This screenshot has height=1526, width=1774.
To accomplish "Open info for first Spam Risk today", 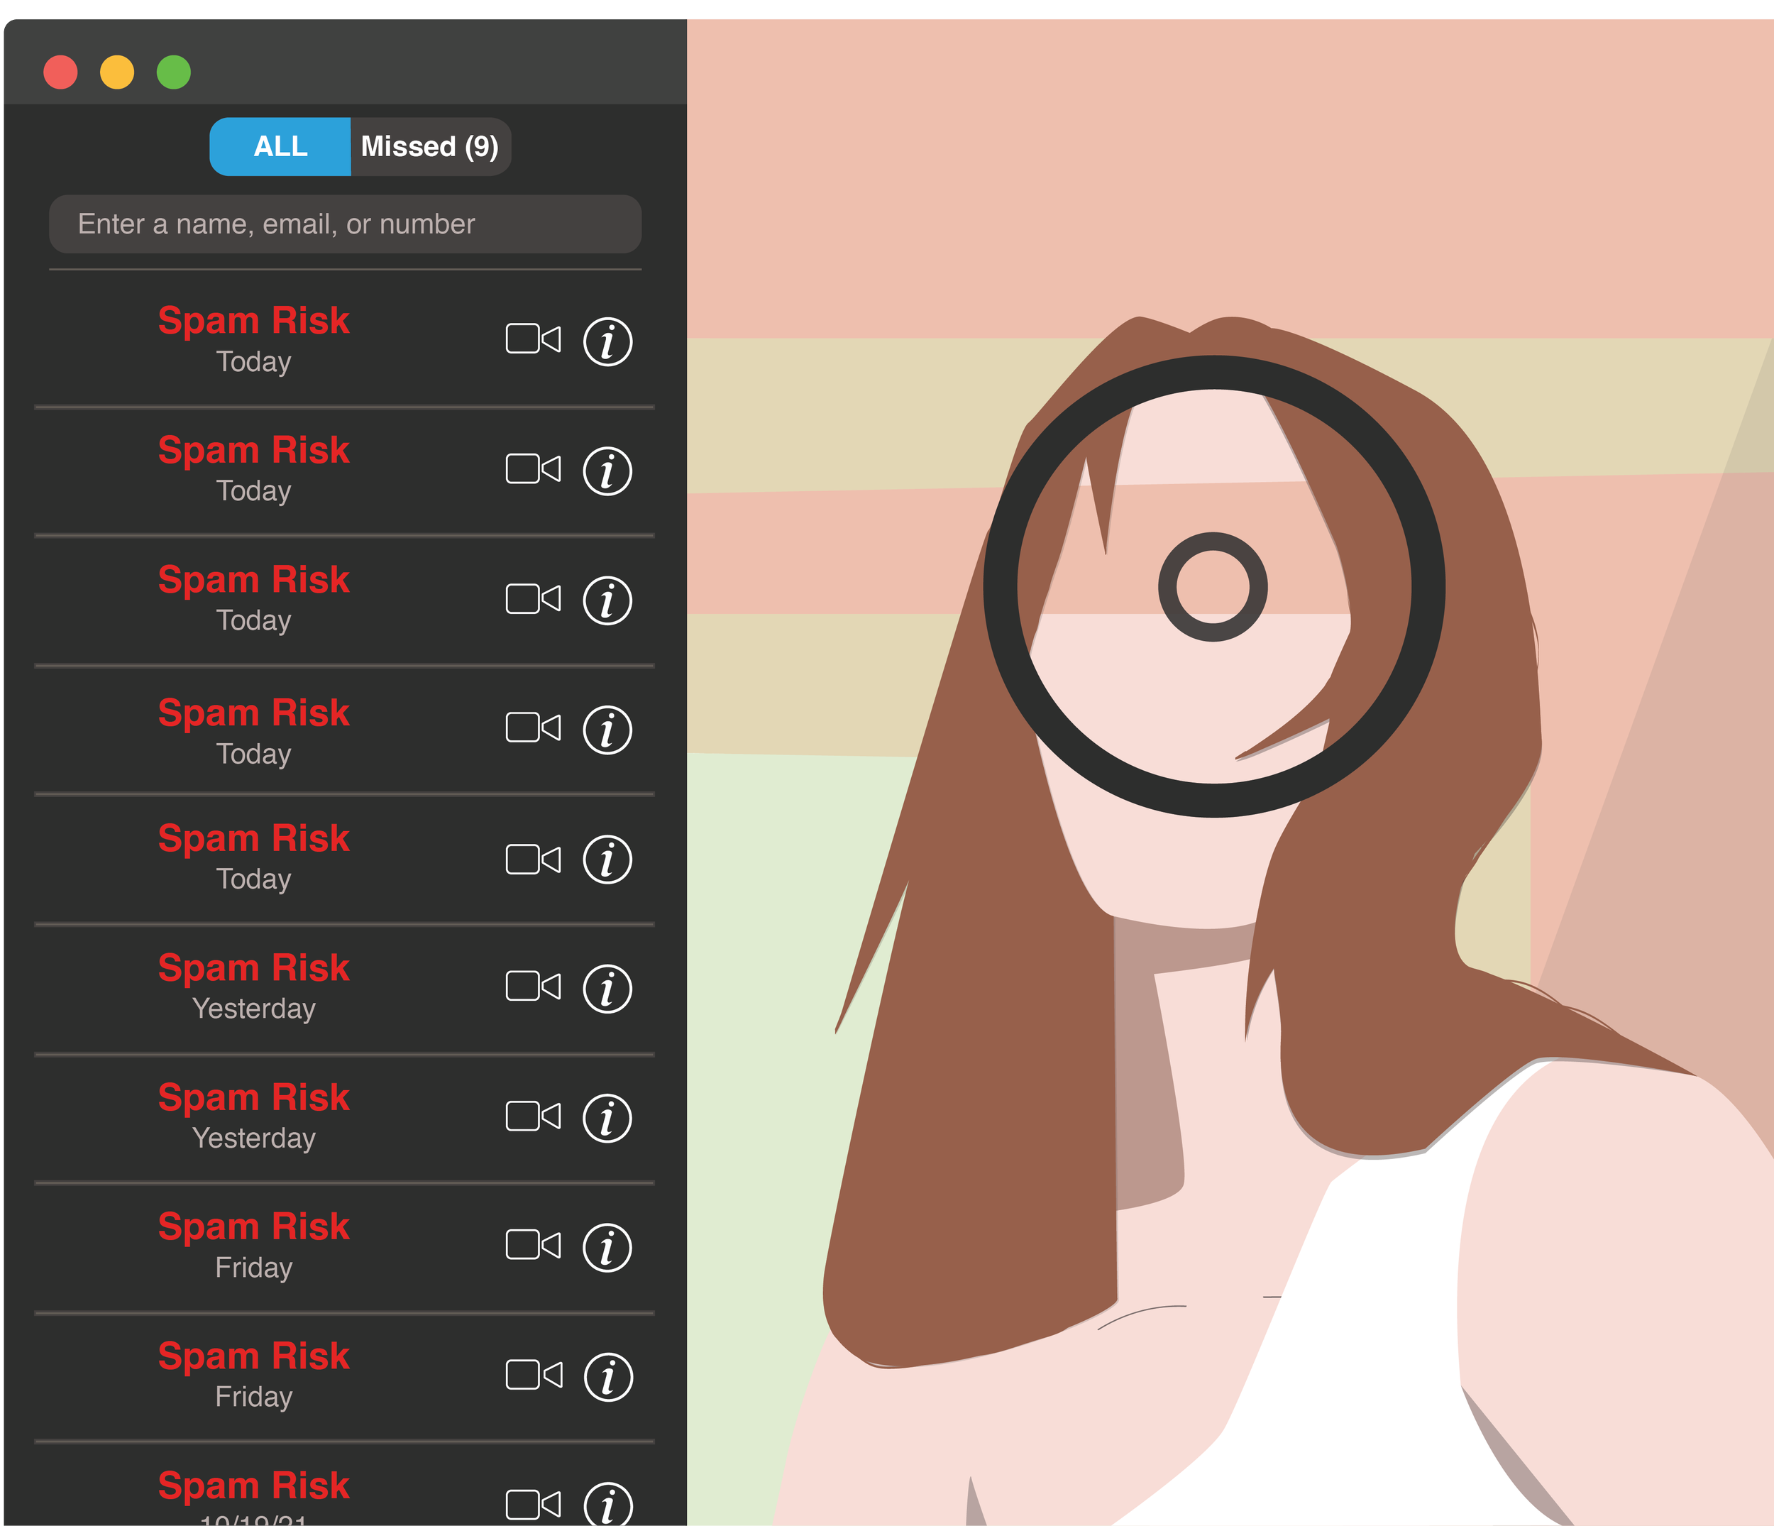I will click(x=607, y=341).
